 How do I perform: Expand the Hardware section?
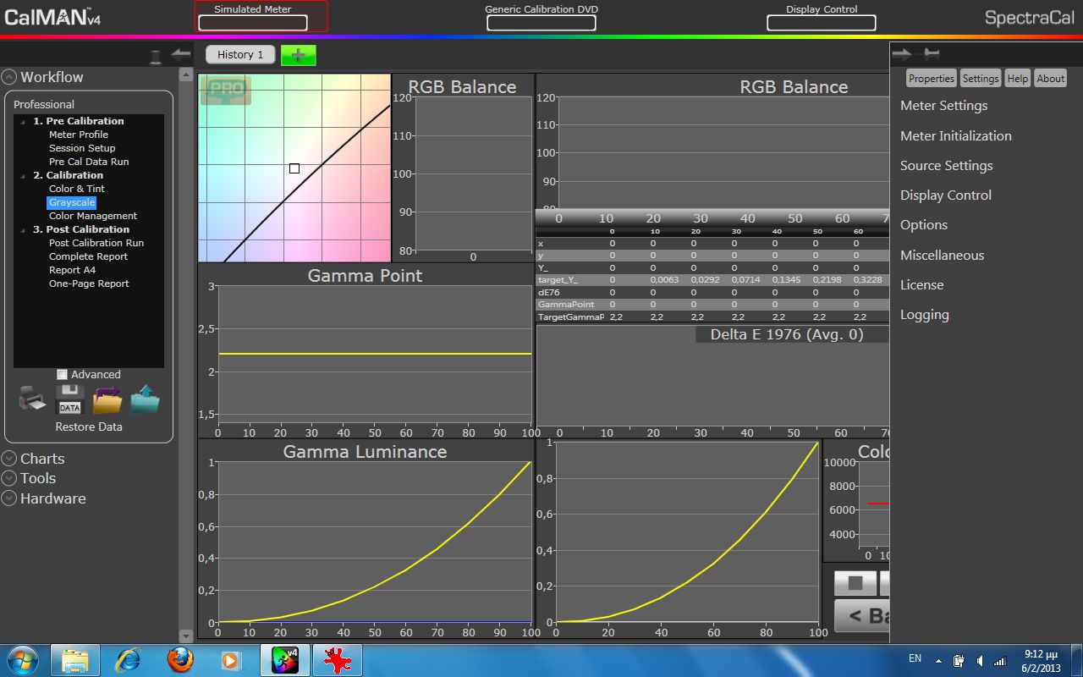pyautogui.click(x=9, y=498)
